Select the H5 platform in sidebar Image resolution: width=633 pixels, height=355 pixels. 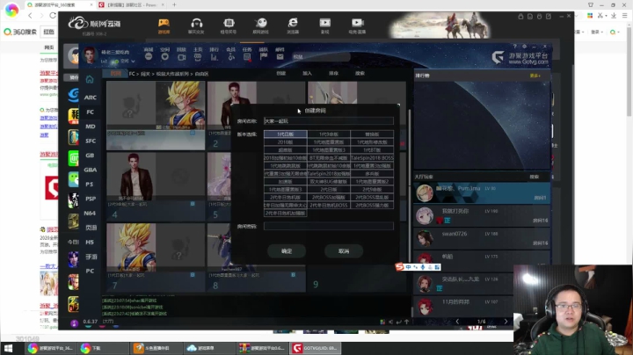(90, 242)
